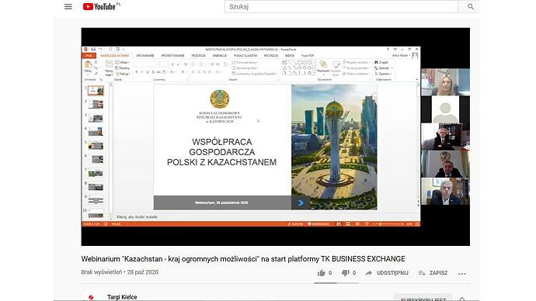Click the Wklej paste icon
Viewport: 536px width, 301px height.
pyautogui.click(x=88, y=64)
